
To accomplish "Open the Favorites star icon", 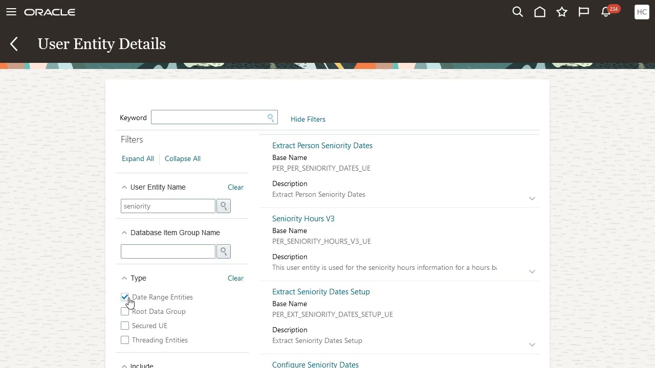I will click(x=562, y=12).
